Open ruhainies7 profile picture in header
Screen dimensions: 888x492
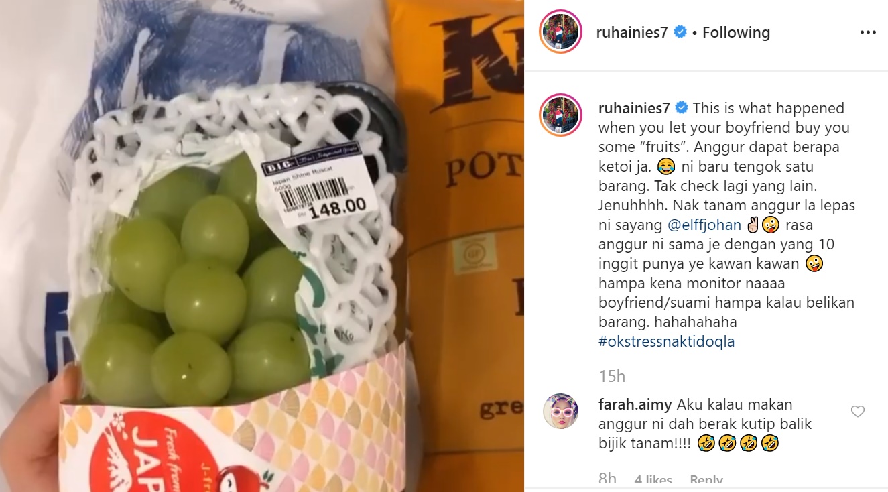pos(560,32)
